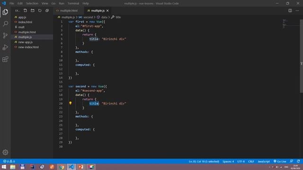Click line number 16 in the gutter

61,86
